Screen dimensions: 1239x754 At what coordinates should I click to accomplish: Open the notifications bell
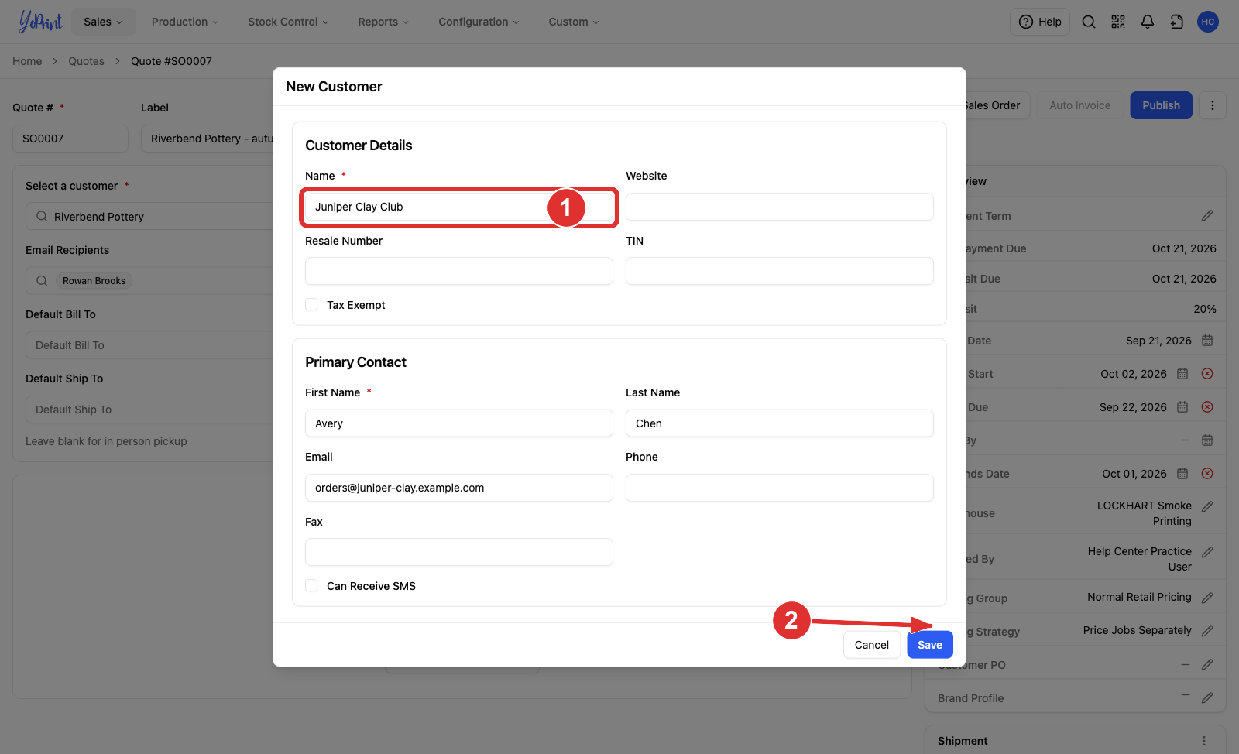[x=1147, y=22]
